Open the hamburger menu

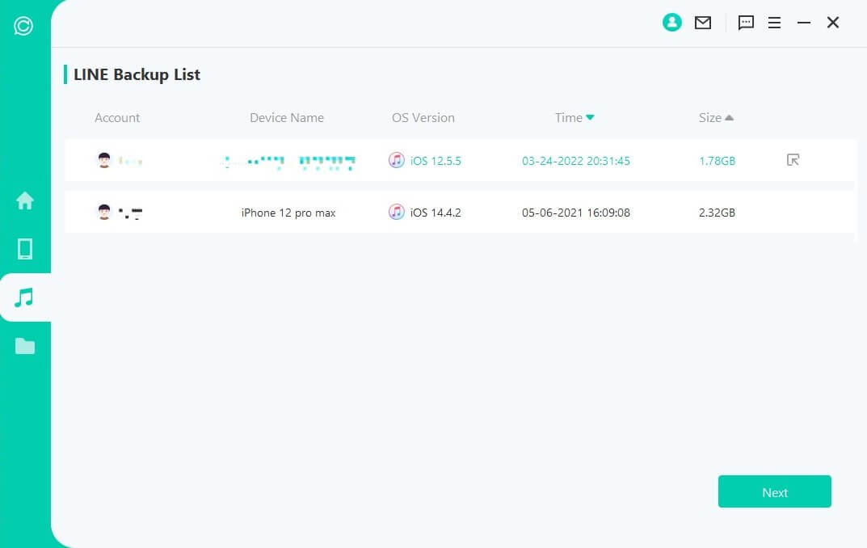(774, 23)
